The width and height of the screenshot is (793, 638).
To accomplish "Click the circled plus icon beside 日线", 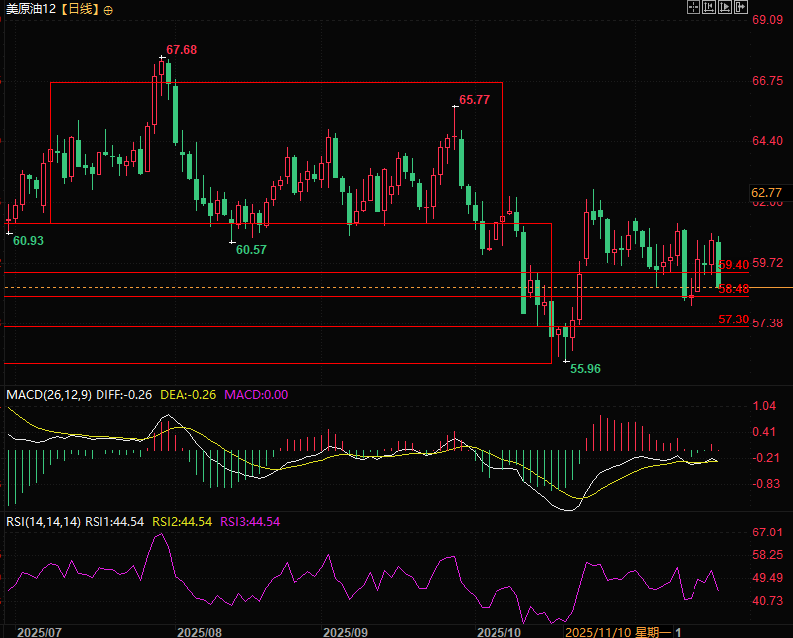I will [x=108, y=9].
